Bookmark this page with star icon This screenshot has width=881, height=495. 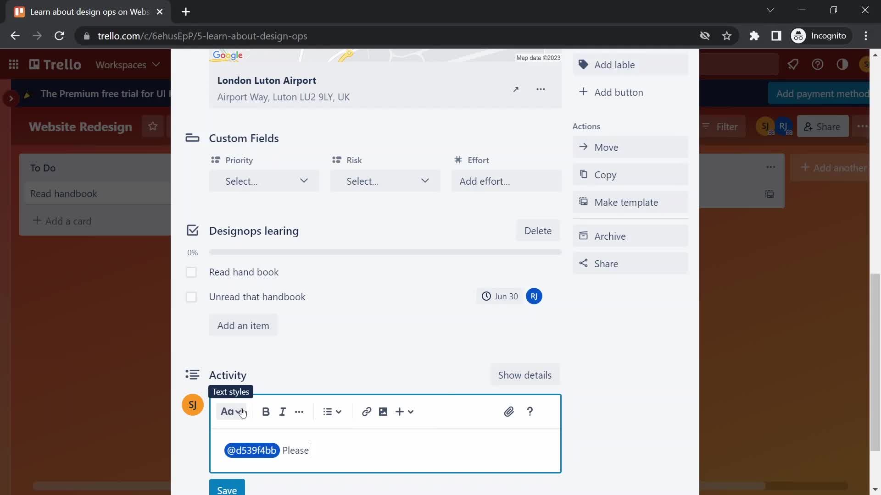(x=727, y=36)
